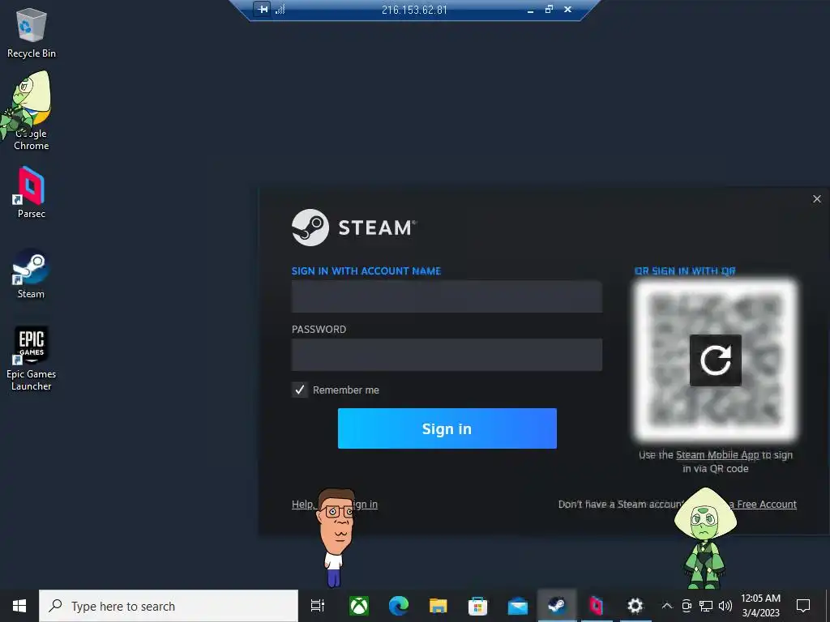Screen dimensions: 830x622
Task: Pin the remote desktop connection bar
Action: [x=262, y=9]
